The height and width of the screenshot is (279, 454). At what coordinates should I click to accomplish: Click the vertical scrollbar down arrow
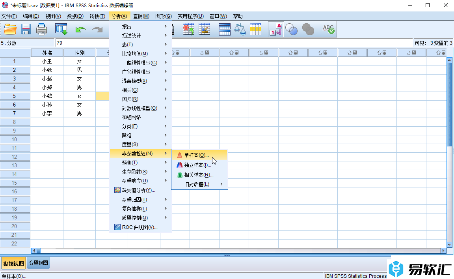point(449,245)
